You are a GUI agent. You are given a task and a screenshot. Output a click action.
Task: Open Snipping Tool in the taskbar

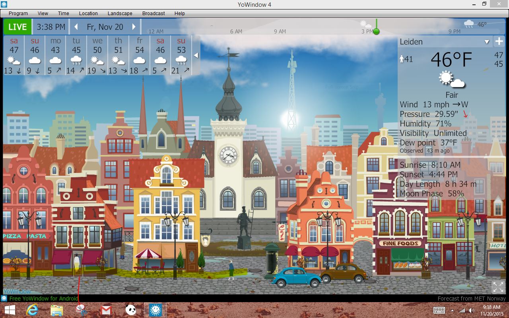pos(82,310)
